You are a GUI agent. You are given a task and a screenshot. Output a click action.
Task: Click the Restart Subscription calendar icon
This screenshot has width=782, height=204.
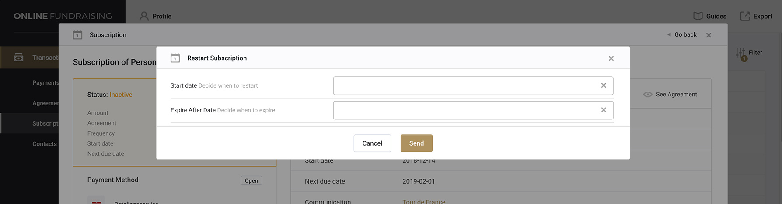(x=175, y=58)
